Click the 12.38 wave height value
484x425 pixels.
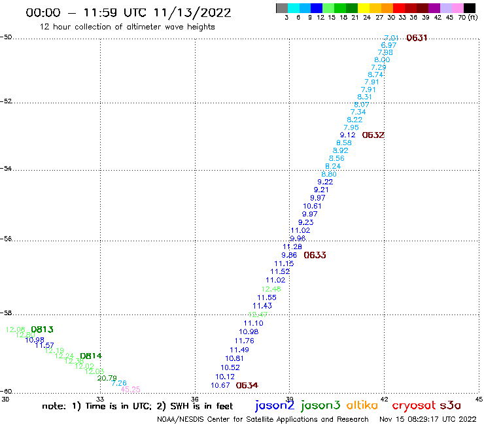[74, 361]
